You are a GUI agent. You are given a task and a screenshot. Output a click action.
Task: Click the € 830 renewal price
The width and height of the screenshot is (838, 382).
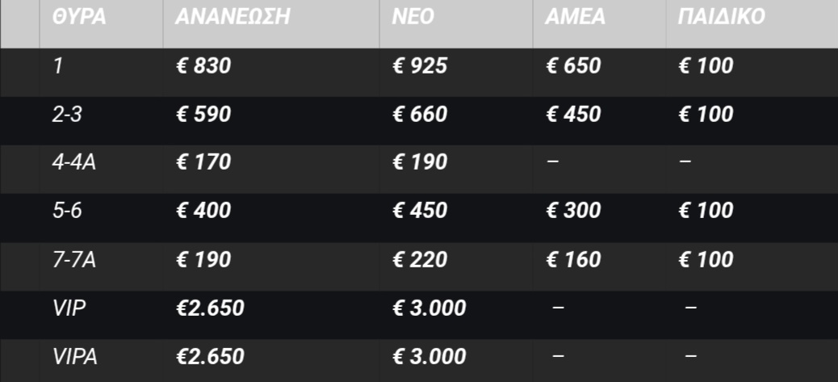click(x=203, y=65)
